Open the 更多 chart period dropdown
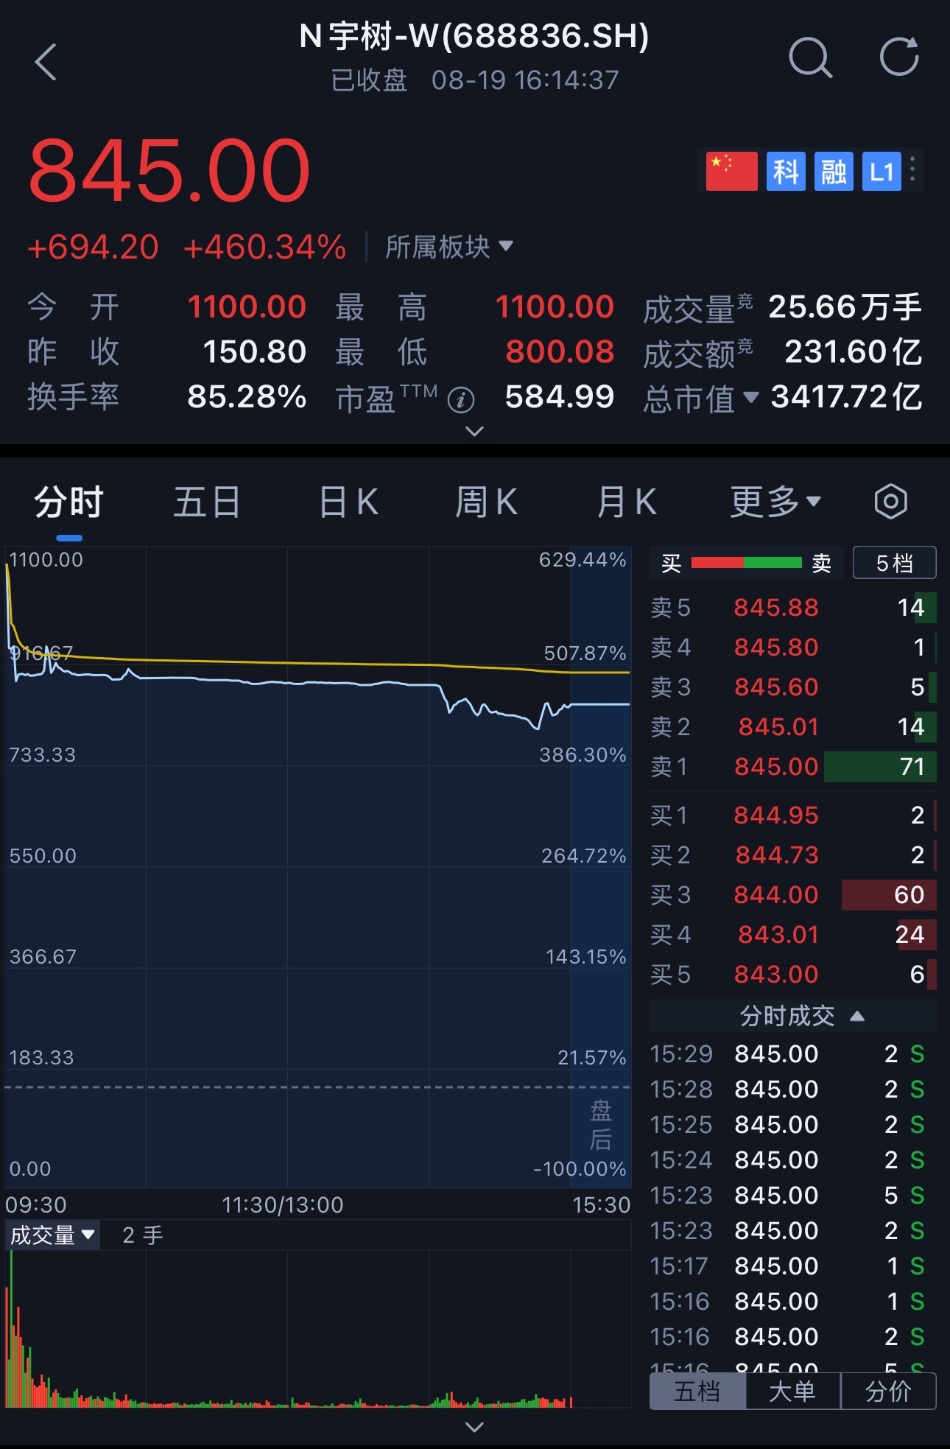 pos(775,502)
